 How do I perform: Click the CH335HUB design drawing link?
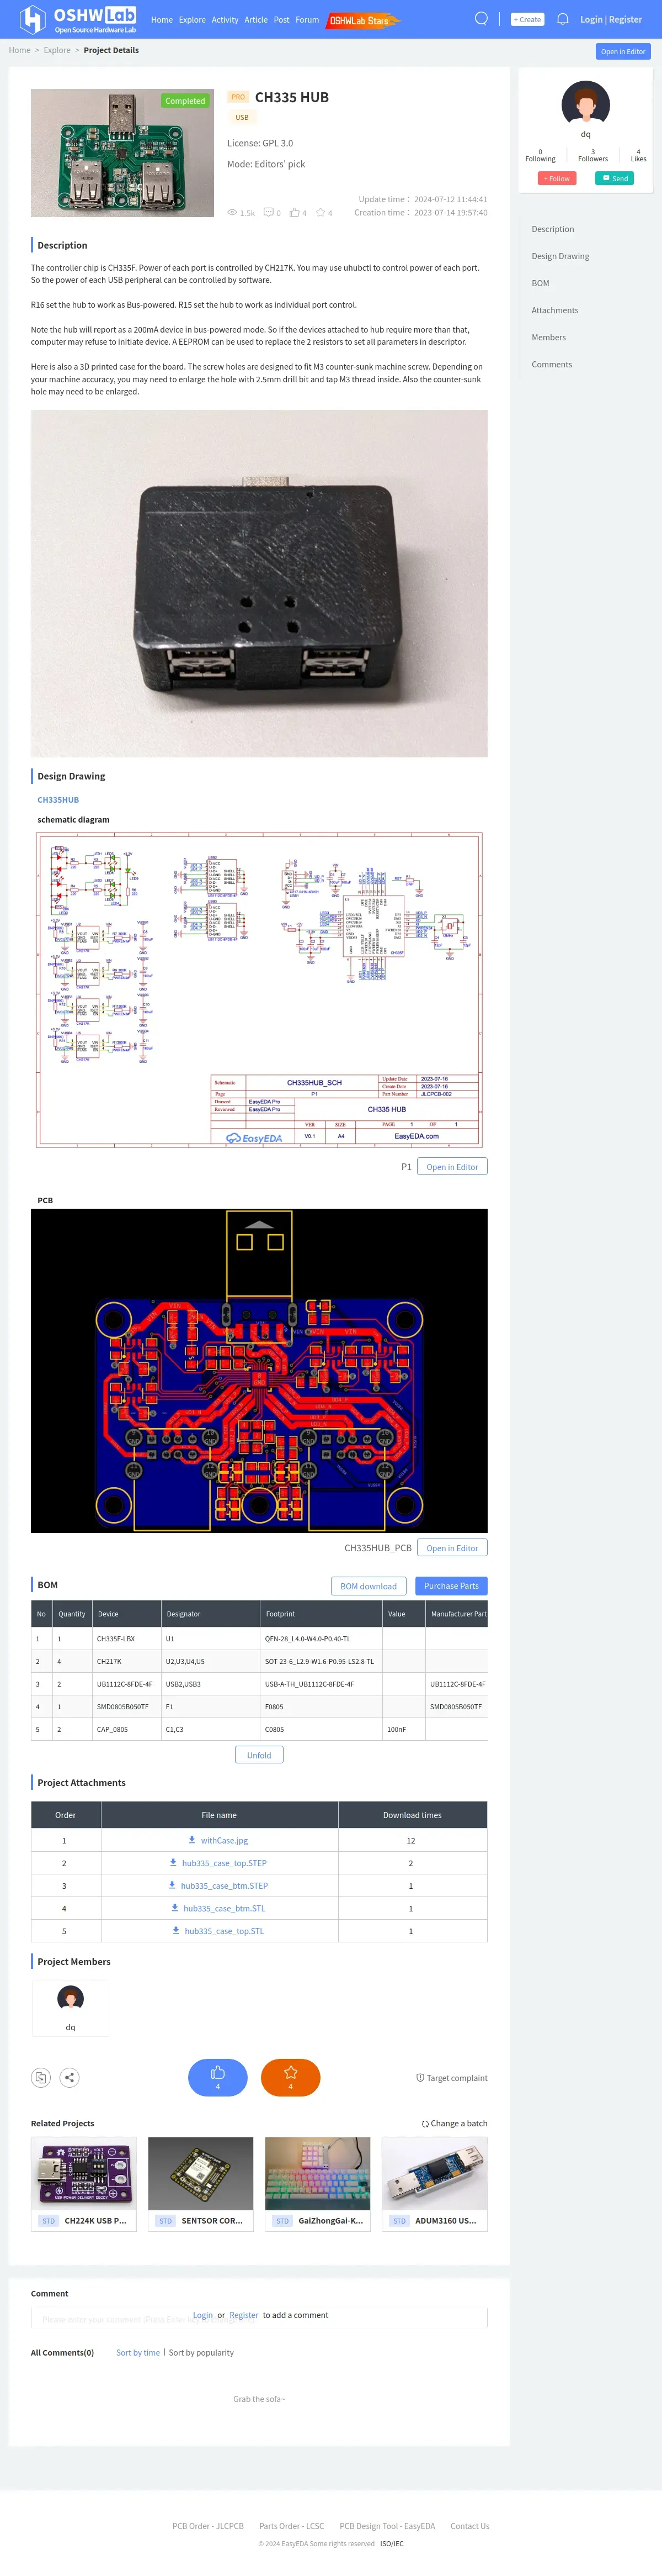click(x=58, y=799)
